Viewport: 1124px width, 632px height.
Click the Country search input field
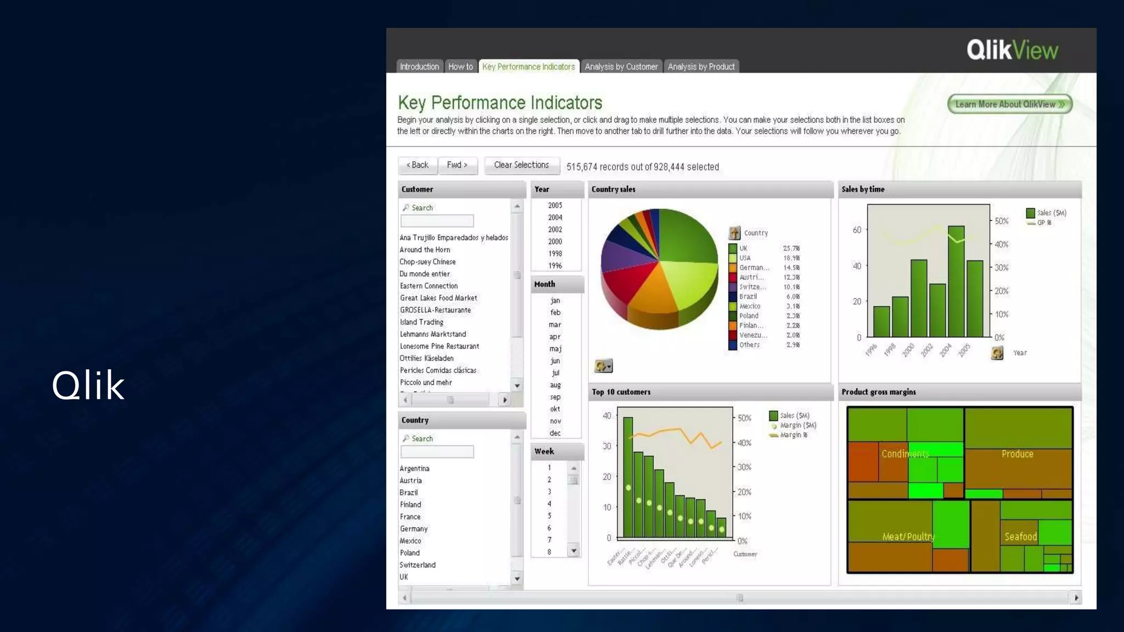[437, 452]
